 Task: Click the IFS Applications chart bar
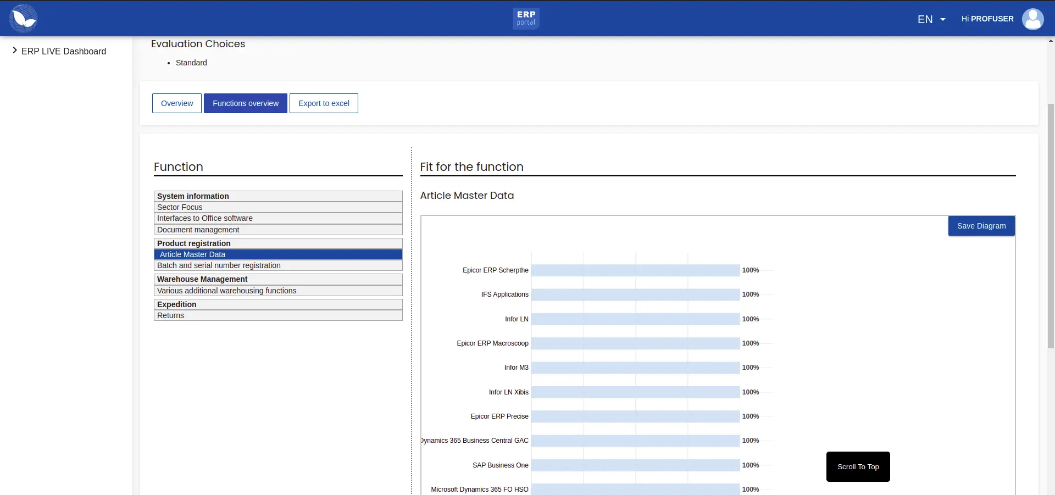635,294
